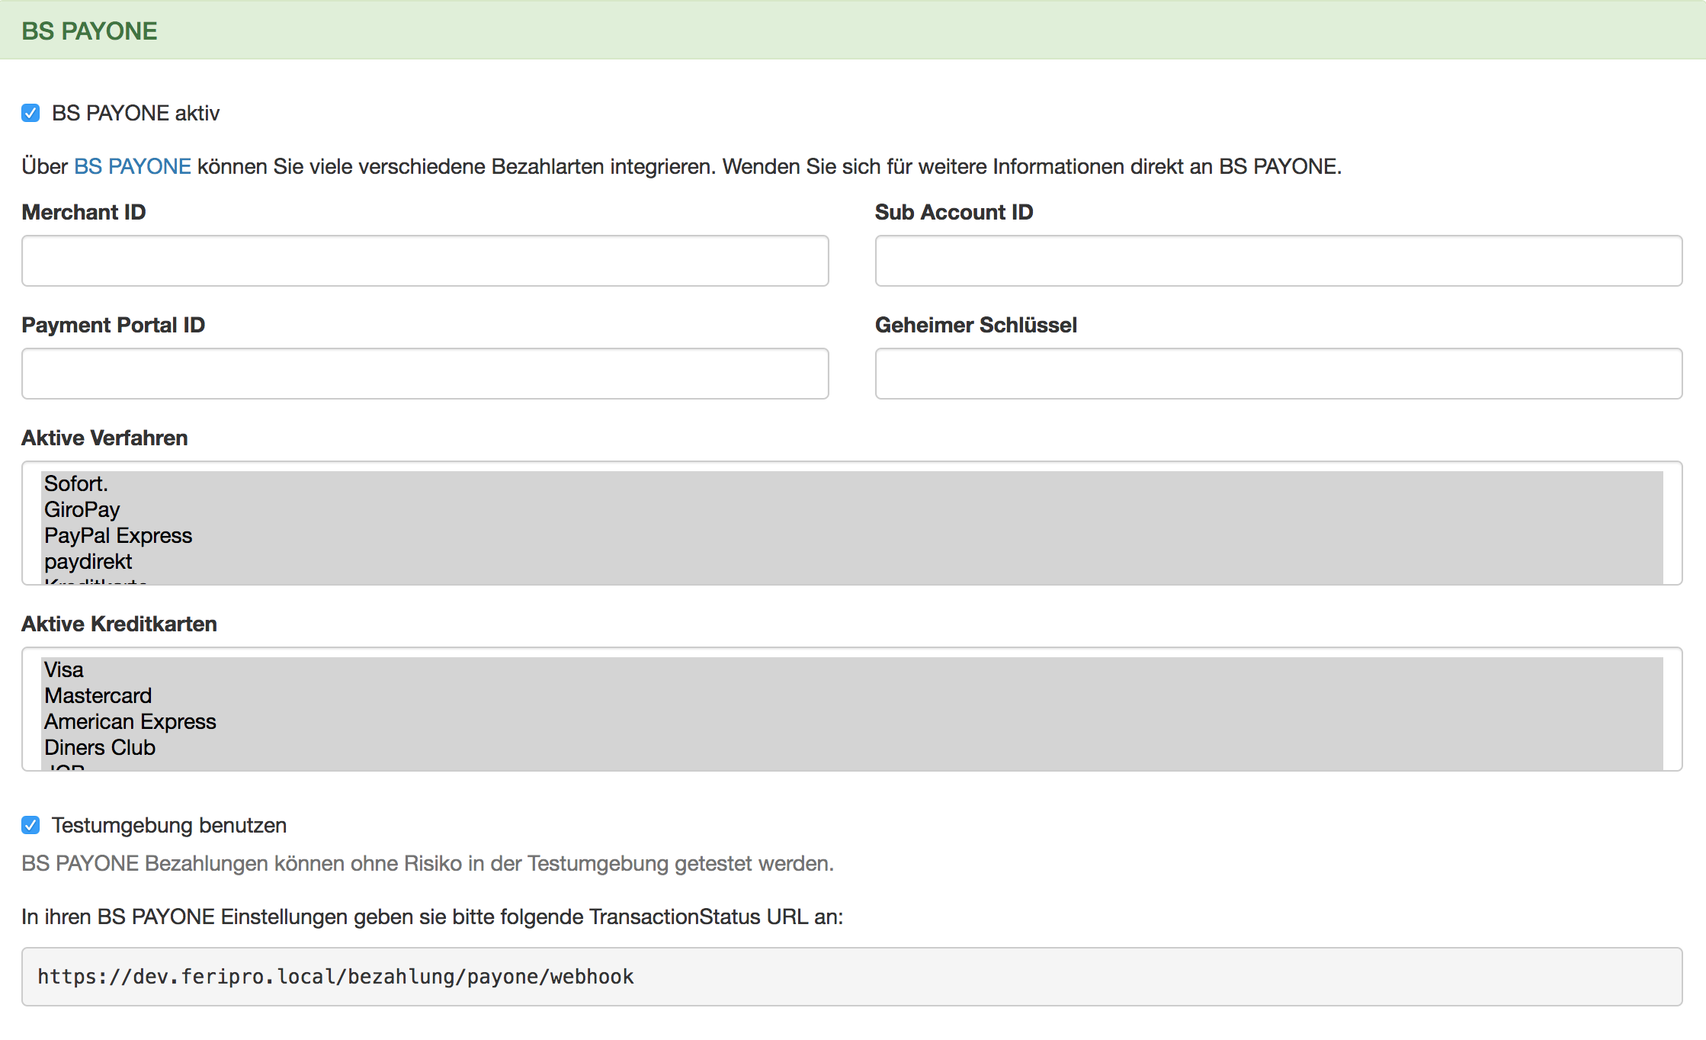Select the partially visible Kreditkarte list entry

96,581
